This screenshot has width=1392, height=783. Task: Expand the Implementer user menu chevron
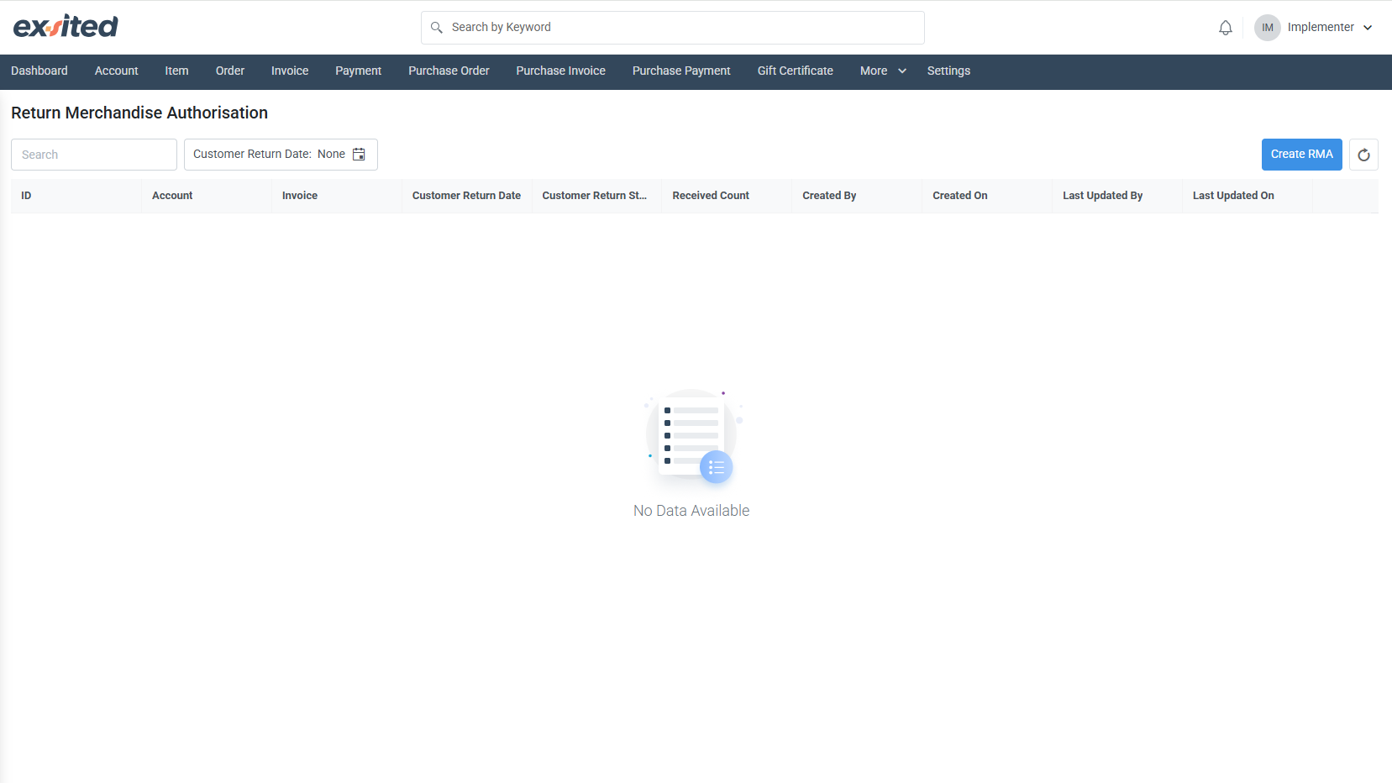click(1368, 28)
